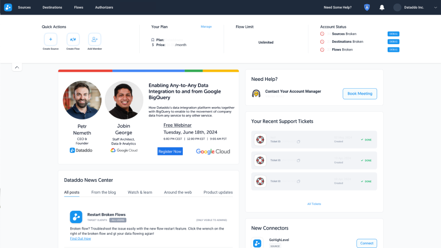Click the Create Source plus icon

(x=51, y=39)
